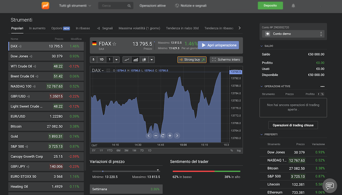Click the Cerca search field

point(116,6)
